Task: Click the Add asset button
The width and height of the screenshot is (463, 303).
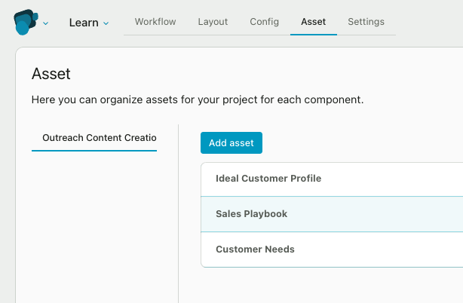Action: [231, 142]
